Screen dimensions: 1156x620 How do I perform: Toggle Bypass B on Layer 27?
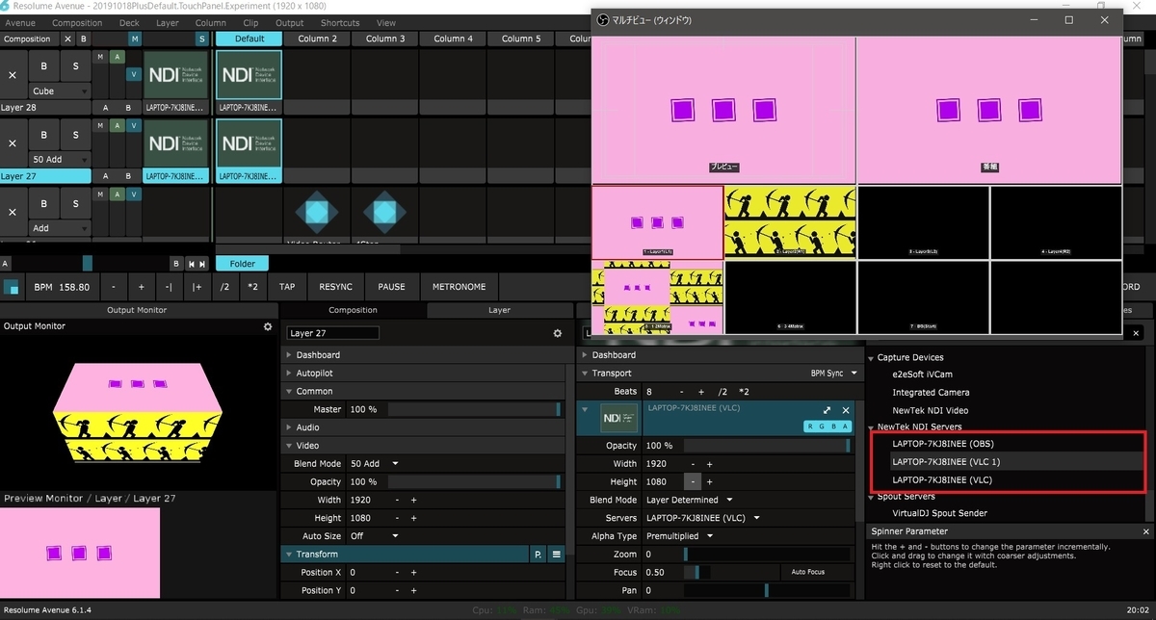43,134
